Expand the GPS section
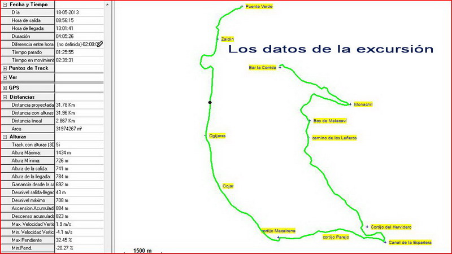 pyautogui.click(x=5, y=87)
